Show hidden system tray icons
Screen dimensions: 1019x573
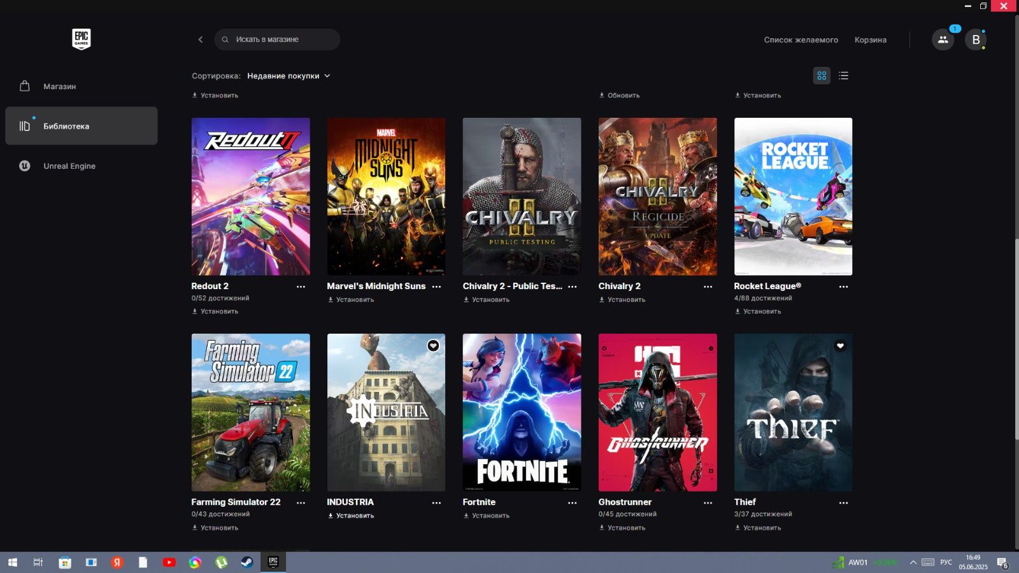pyautogui.click(x=913, y=562)
